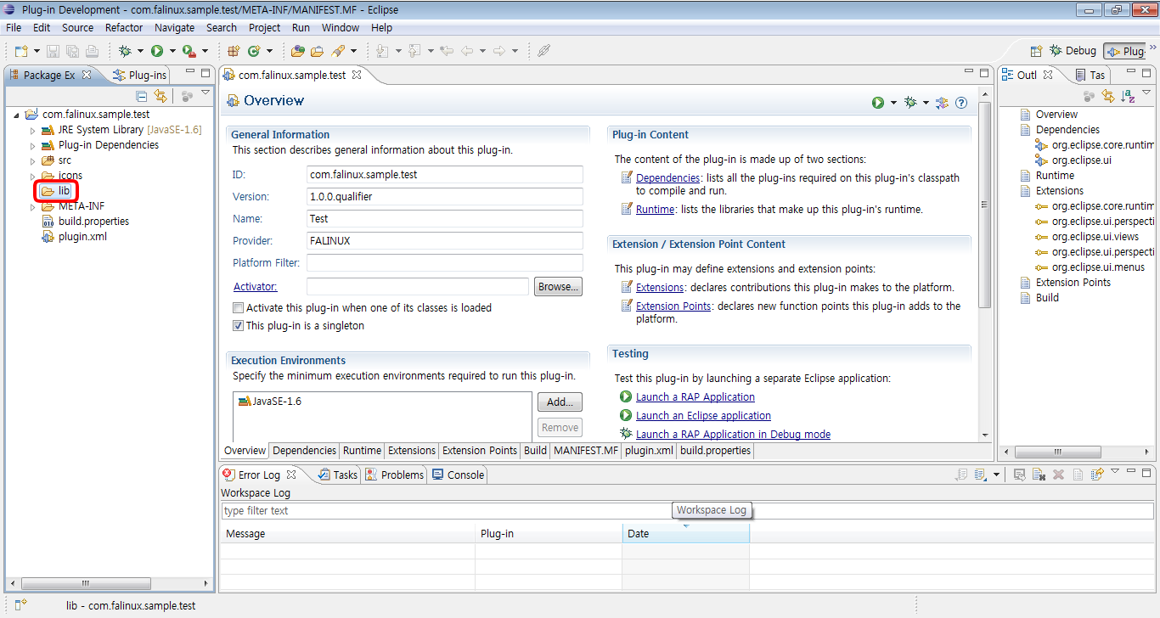Image resolution: width=1160 pixels, height=618 pixels.
Task: Expand Plug-in Dependencies tree node
Action: [32, 145]
